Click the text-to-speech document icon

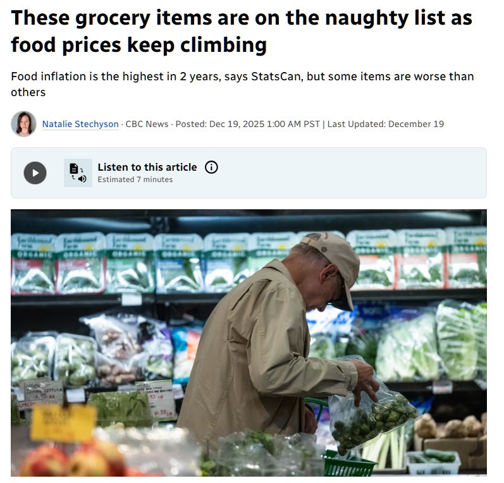[78, 173]
